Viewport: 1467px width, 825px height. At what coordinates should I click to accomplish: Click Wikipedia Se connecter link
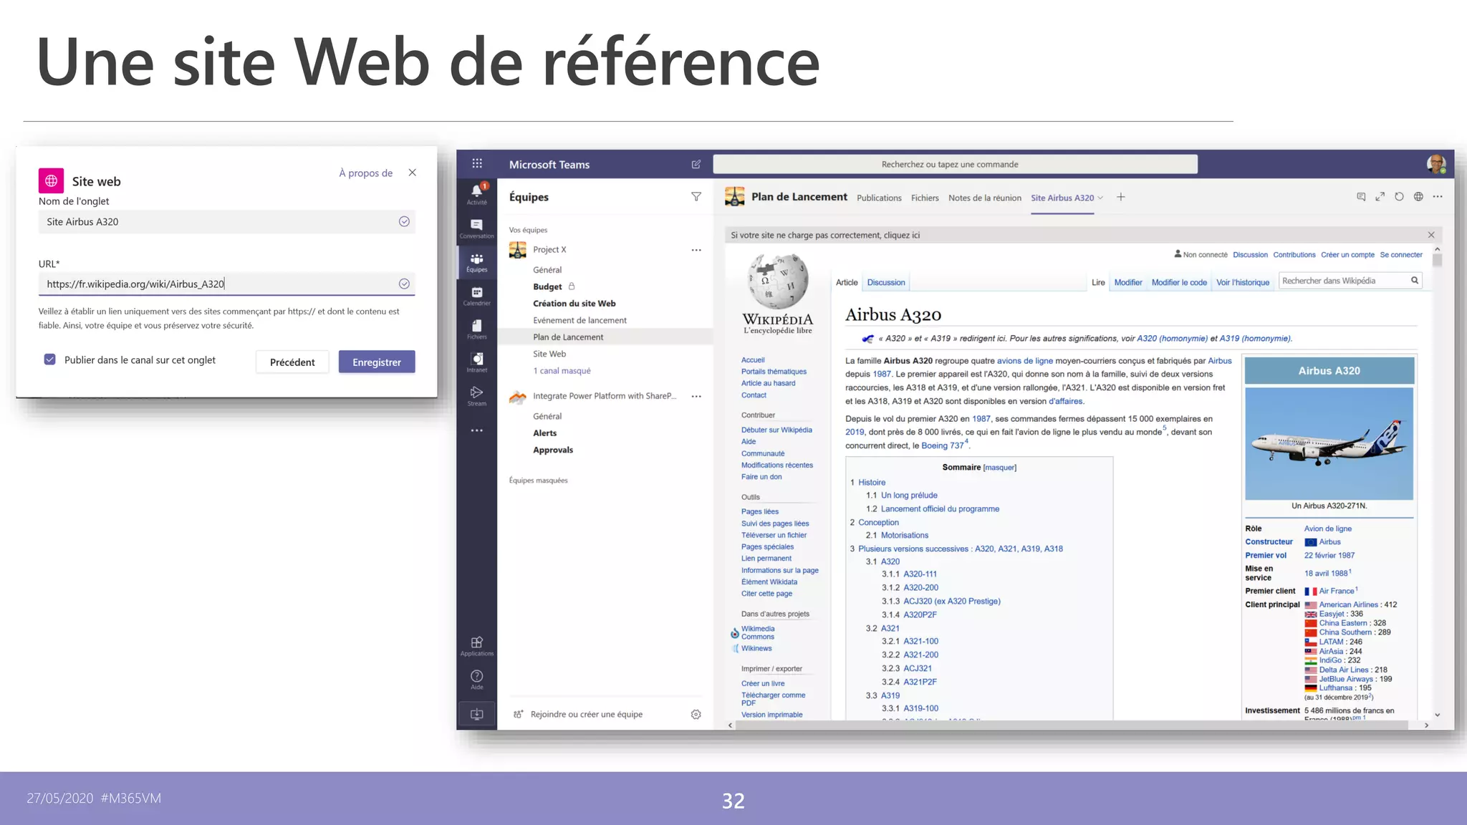pos(1401,254)
